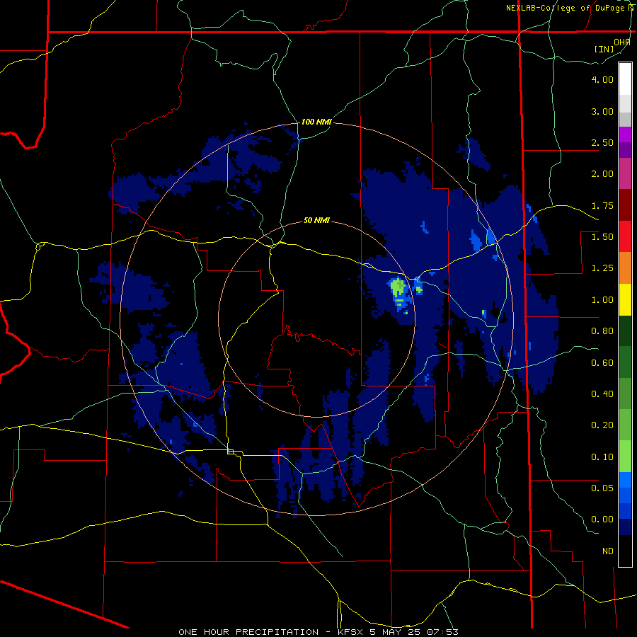The height and width of the screenshot is (637, 637).
Task: Click the [IN] units label above legend
Action: point(604,49)
